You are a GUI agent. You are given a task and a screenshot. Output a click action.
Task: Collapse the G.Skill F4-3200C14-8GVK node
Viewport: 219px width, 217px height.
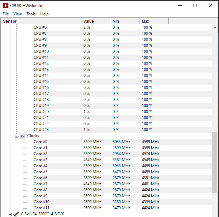(10, 214)
